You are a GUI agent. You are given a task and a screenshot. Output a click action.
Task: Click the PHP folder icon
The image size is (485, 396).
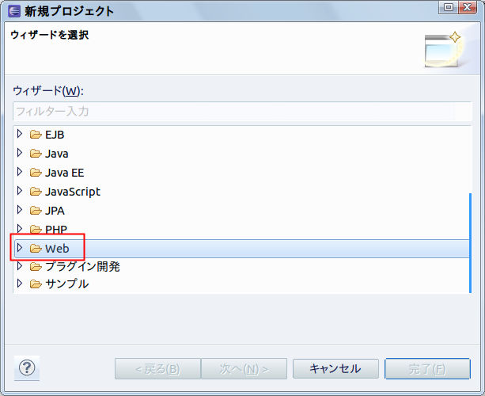[36, 230]
